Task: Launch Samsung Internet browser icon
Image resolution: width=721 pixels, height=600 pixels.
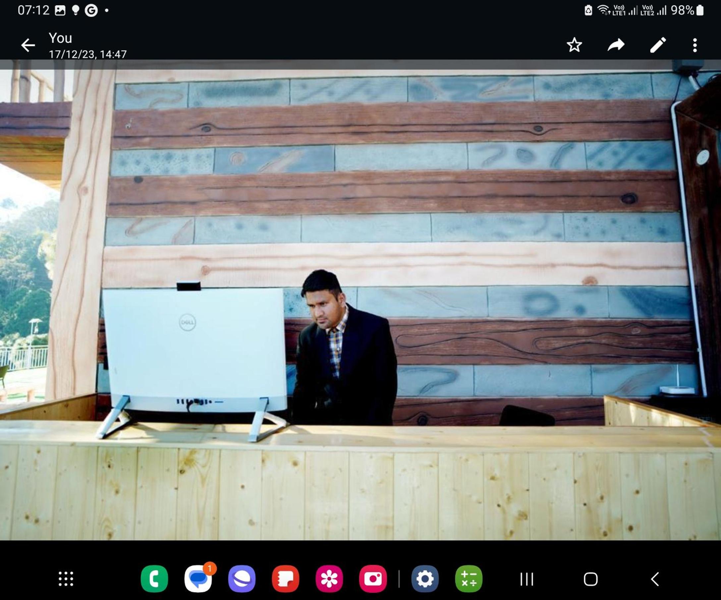Action: coord(242,579)
